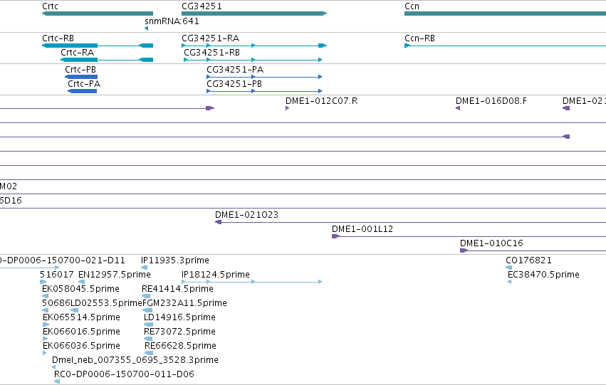Select the RE41414.5prime EST
This screenshot has height=385, width=606.
pyautogui.click(x=146, y=296)
